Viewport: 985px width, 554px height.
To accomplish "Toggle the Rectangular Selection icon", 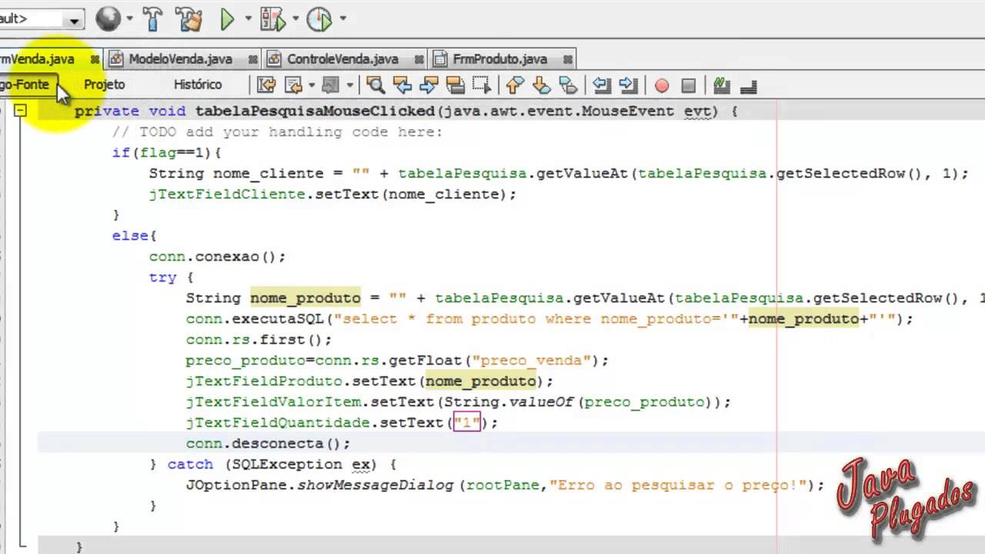I will [x=482, y=85].
